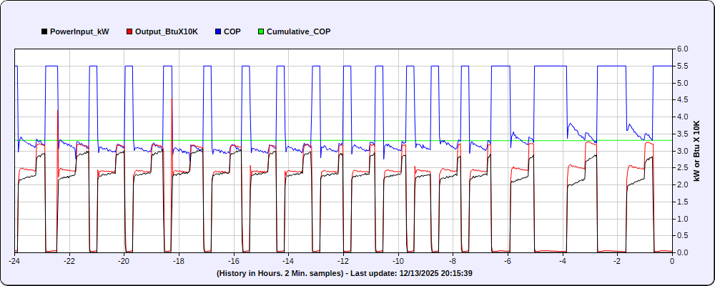715x286 pixels.
Task: Toggle the PowerInput_kW series label
Action: tap(79, 31)
